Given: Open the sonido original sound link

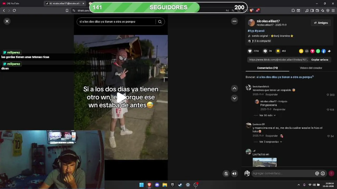Looking at the screenshot, I should (271, 36).
